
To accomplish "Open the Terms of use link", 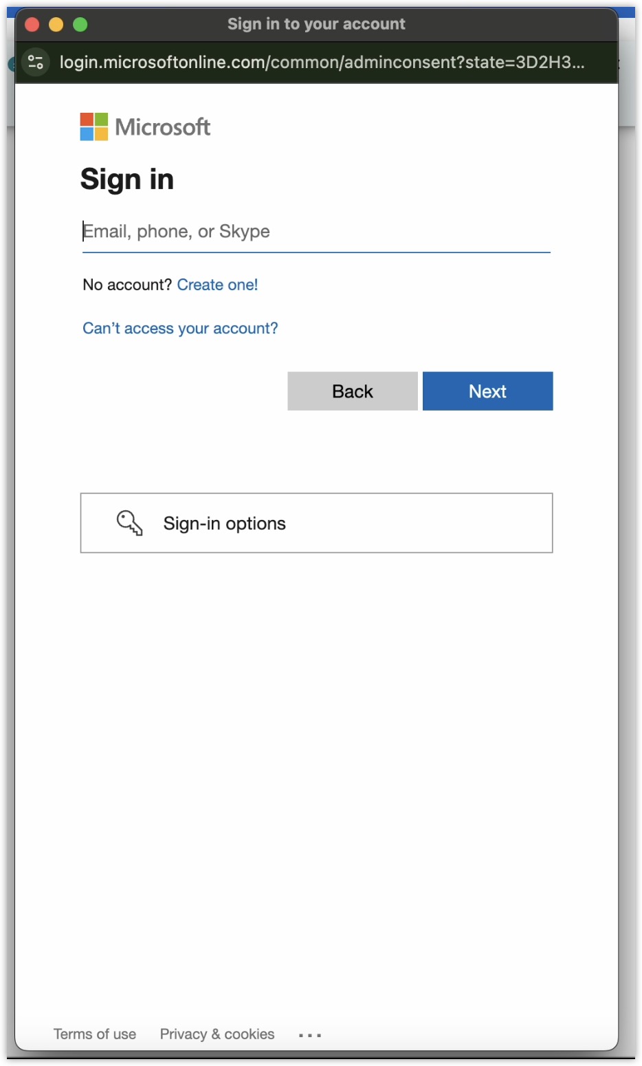I will coord(94,1034).
